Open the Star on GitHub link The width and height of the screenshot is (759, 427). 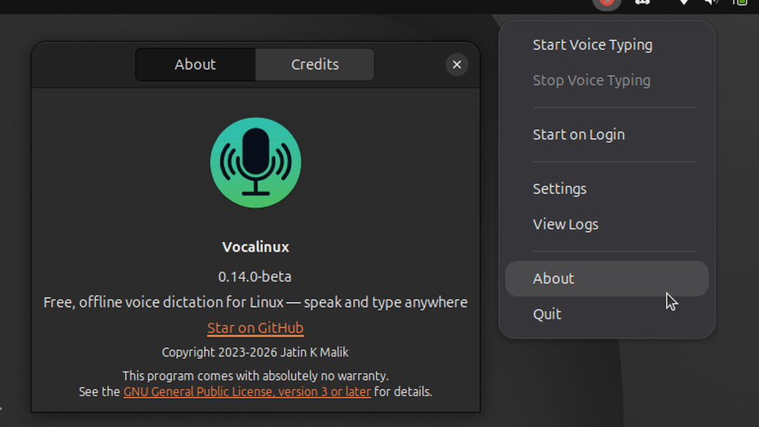255,327
